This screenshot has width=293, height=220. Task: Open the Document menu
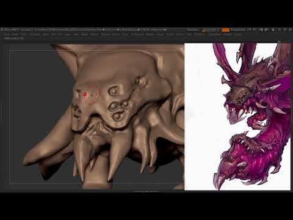35,35
